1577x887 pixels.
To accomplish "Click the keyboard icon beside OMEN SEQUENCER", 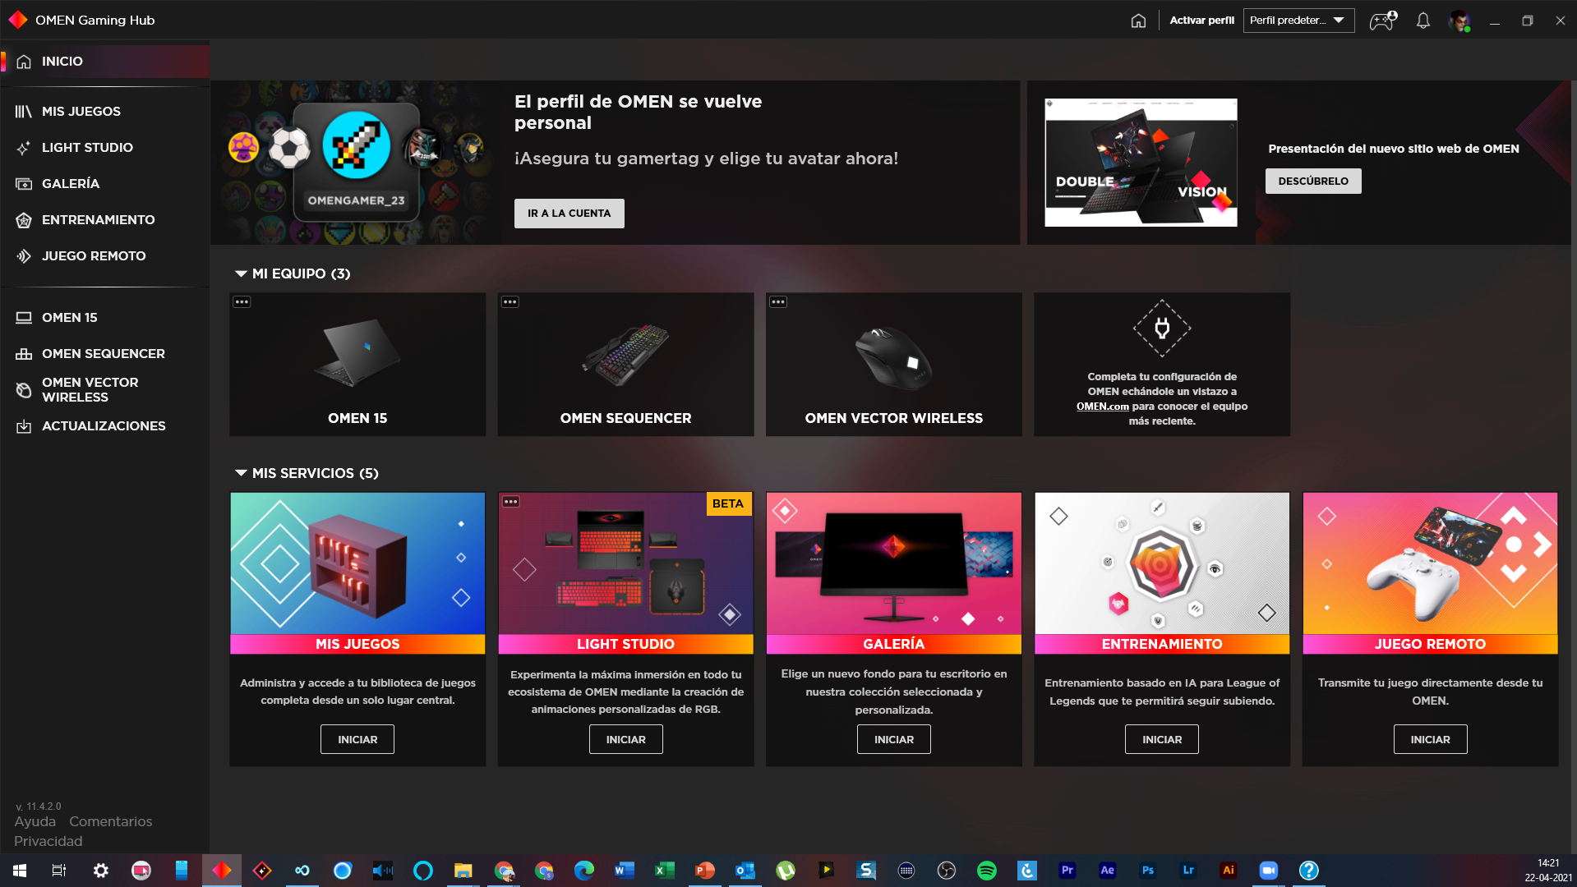I will (x=24, y=354).
